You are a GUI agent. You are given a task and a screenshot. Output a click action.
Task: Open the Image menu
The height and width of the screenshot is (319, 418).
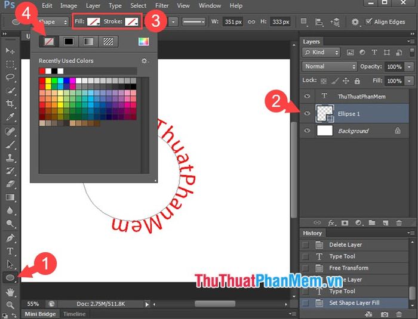pos(69,5)
